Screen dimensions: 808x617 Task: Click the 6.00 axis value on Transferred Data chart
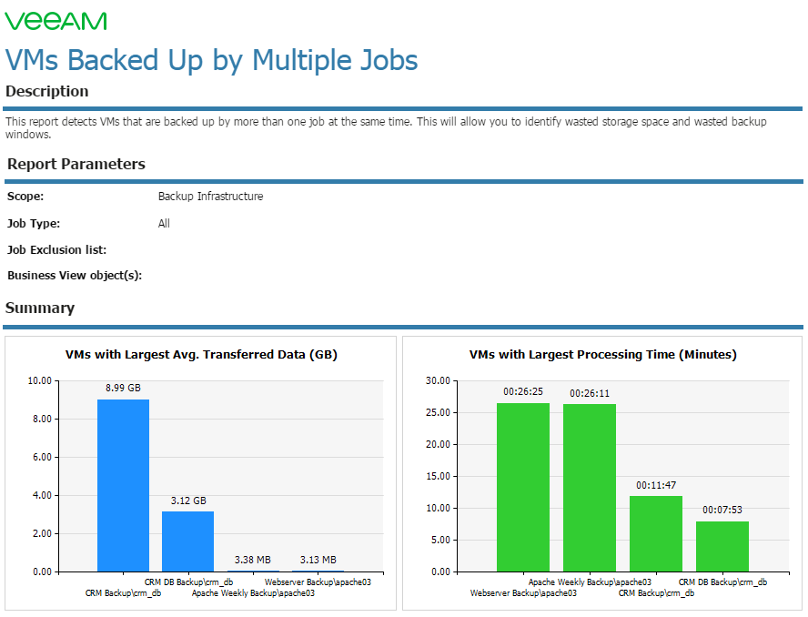(x=42, y=457)
